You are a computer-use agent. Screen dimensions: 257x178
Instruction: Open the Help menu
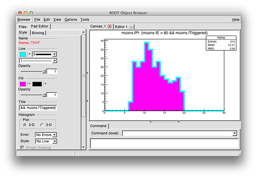click(x=235, y=20)
